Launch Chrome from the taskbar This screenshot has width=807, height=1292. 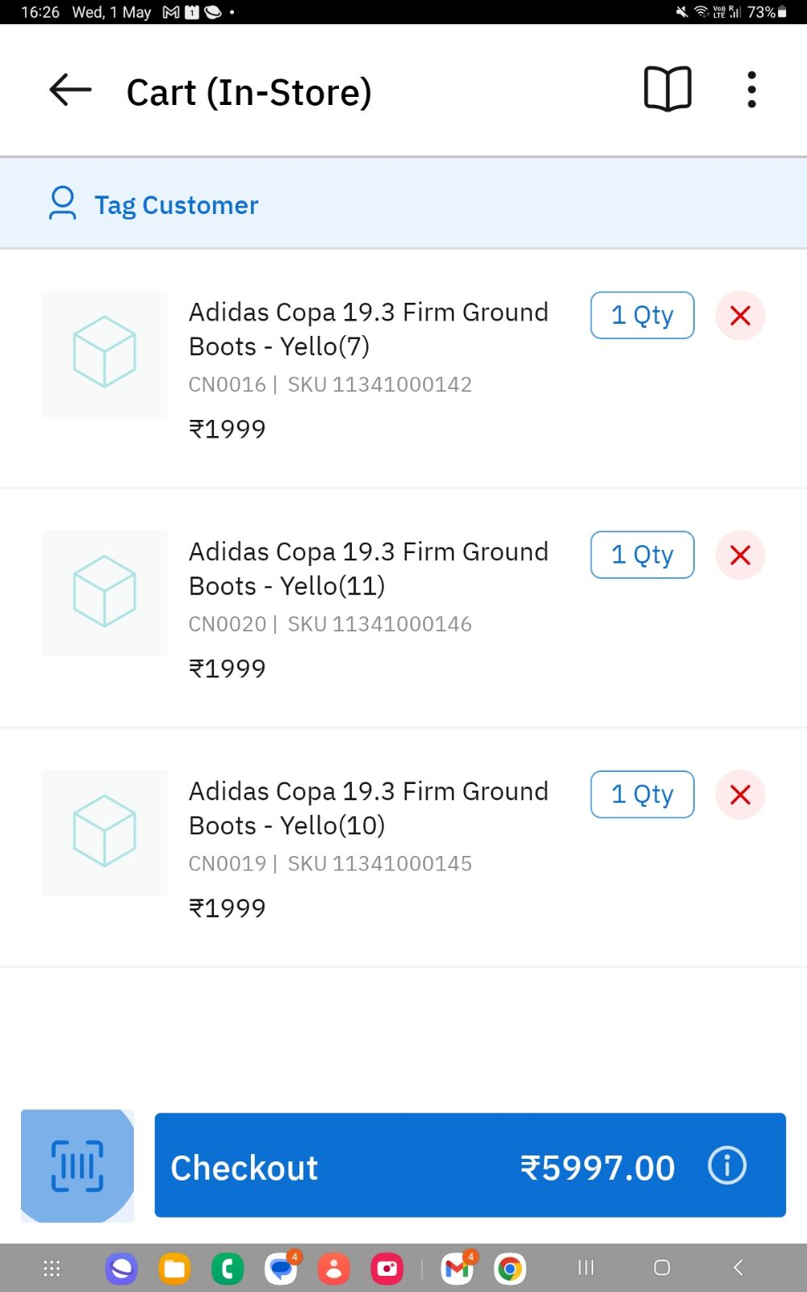[510, 1269]
